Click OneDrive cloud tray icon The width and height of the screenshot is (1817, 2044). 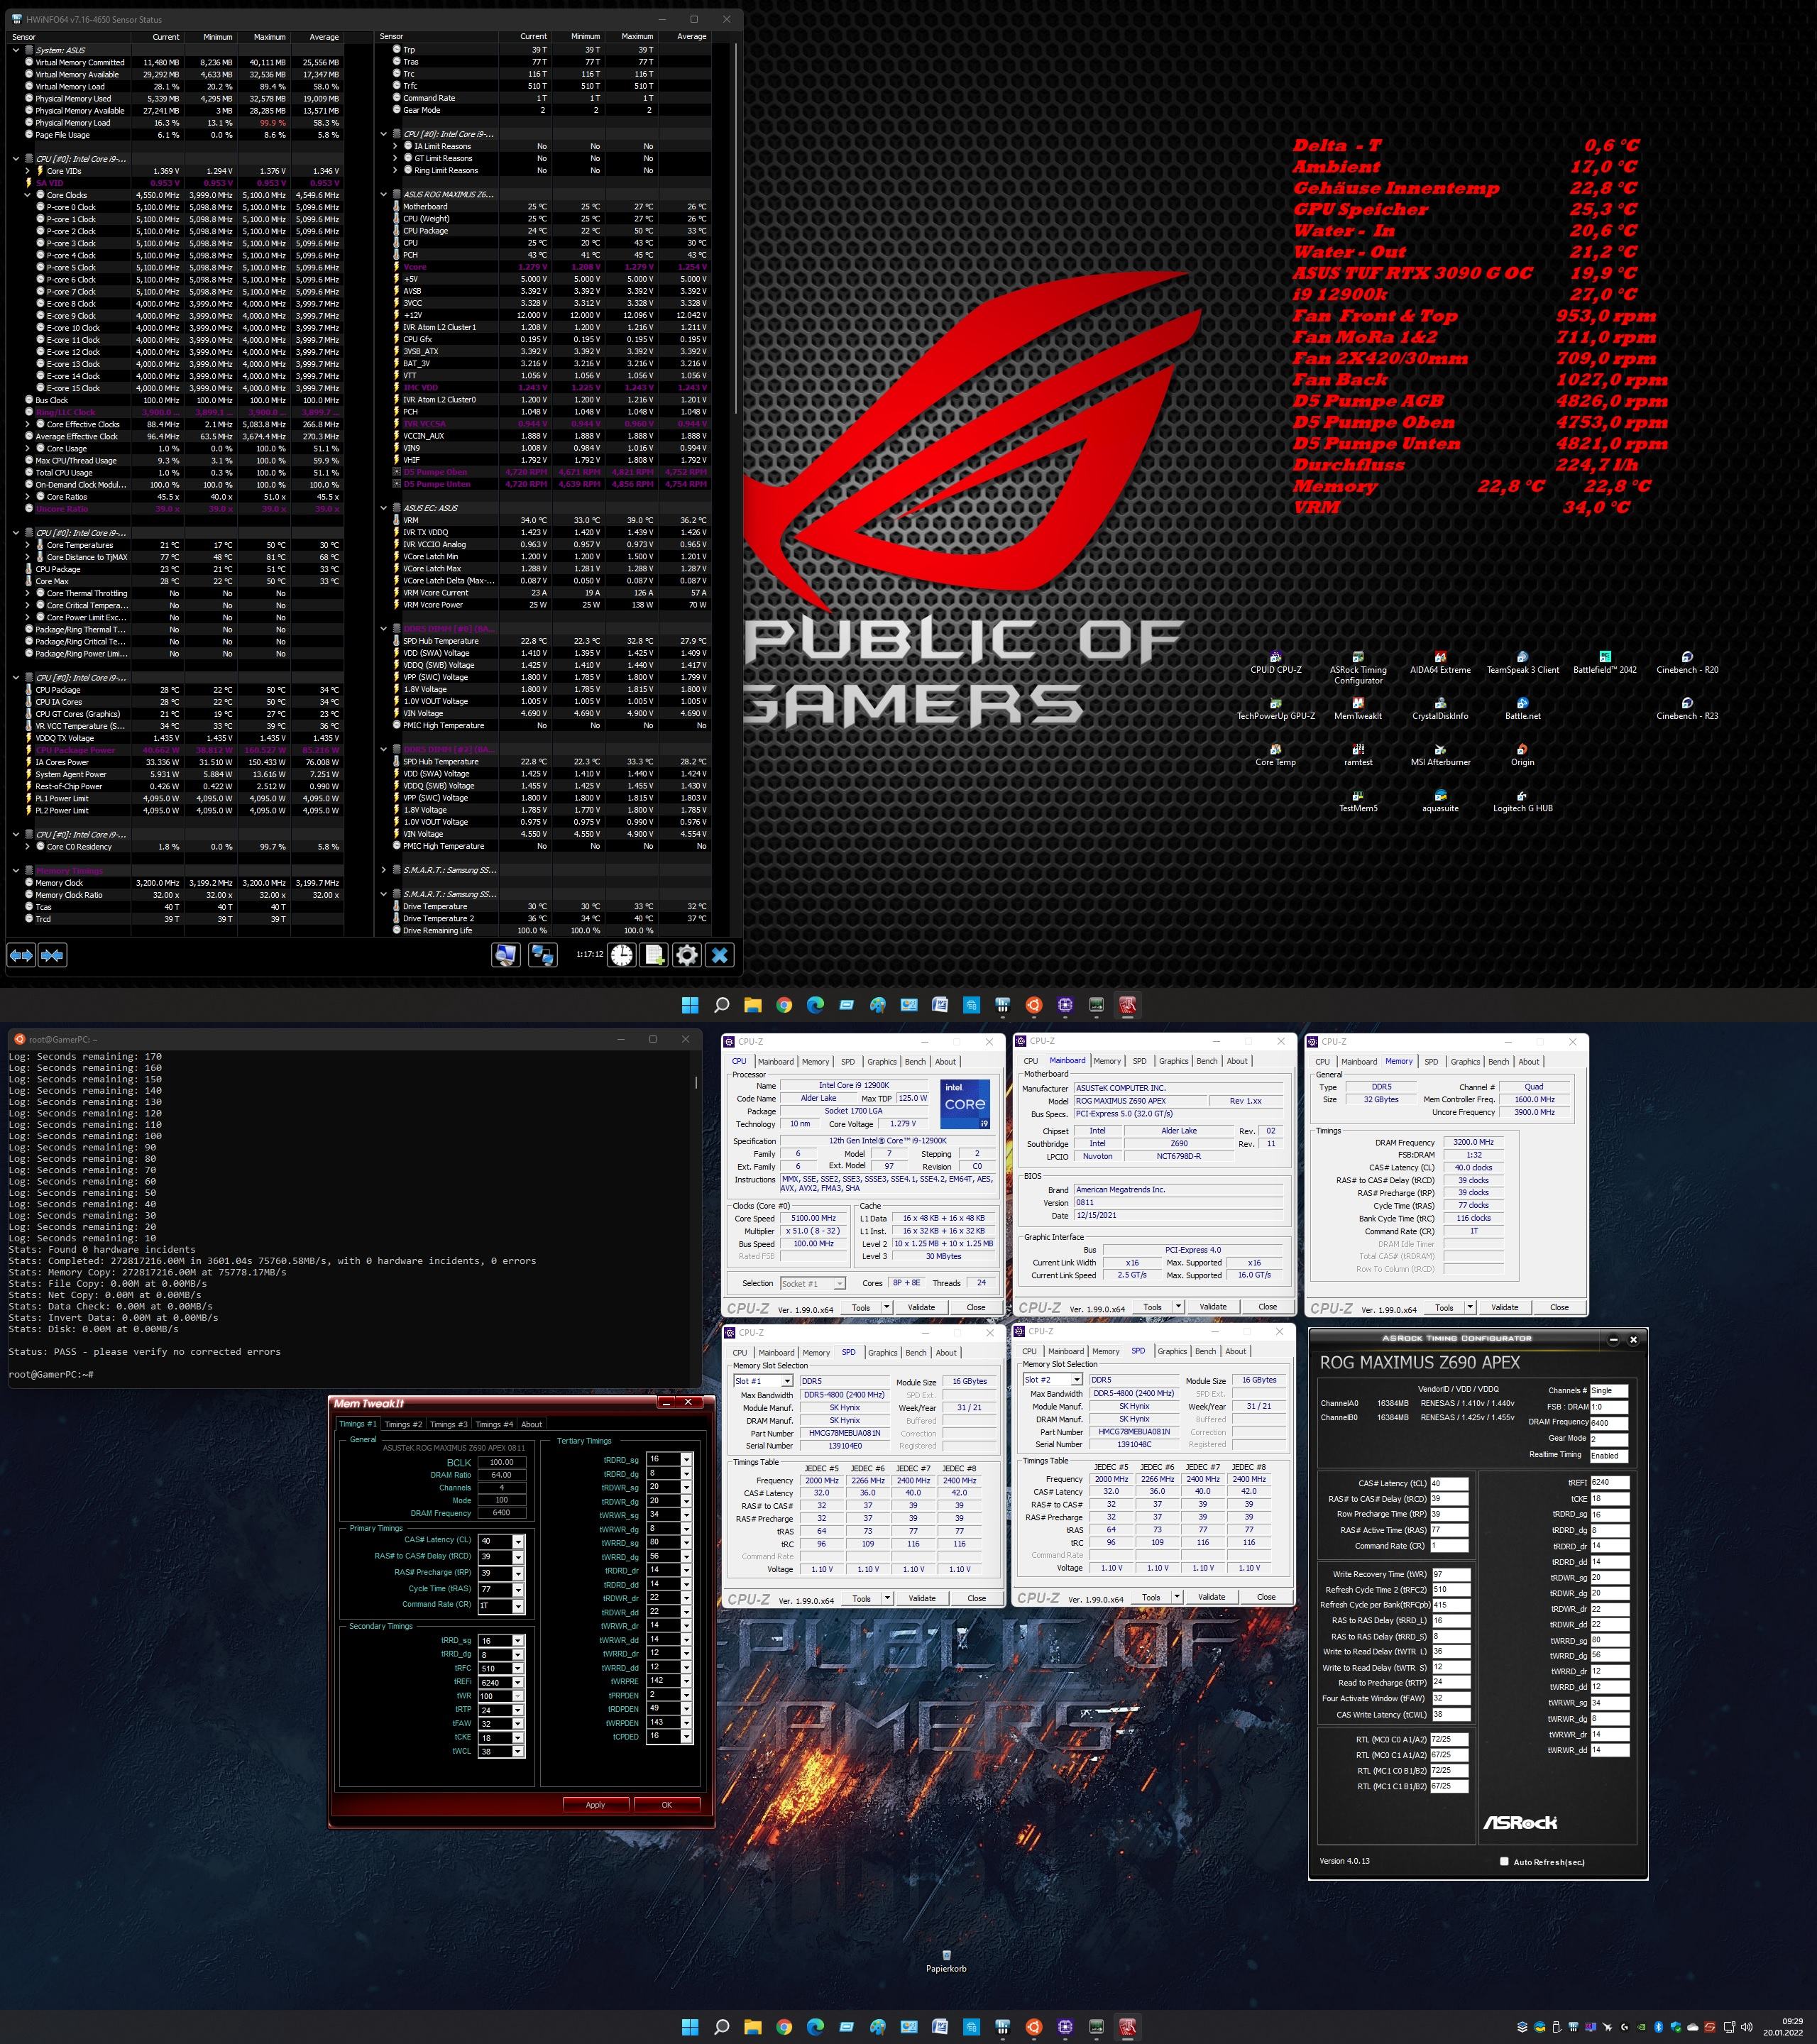click(x=1693, y=2027)
